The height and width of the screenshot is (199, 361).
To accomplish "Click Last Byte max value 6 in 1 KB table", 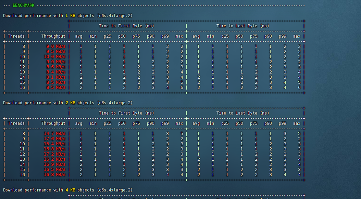I will 299,87.
